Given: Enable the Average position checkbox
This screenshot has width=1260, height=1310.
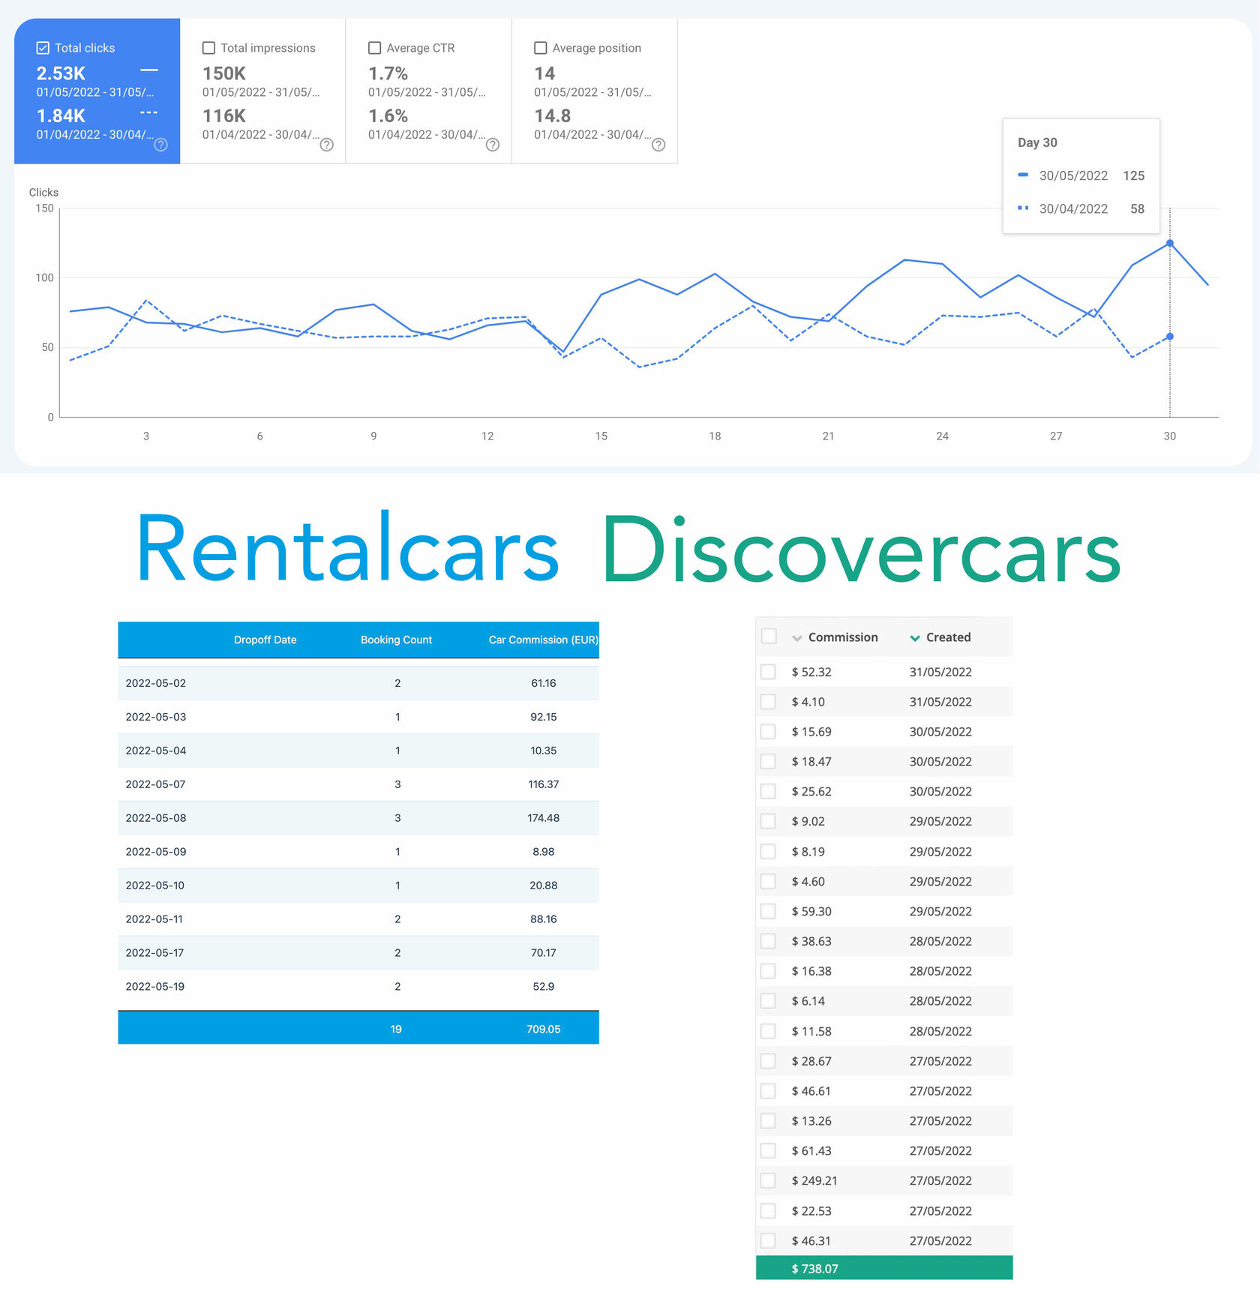Looking at the screenshot, I should 540,48.
